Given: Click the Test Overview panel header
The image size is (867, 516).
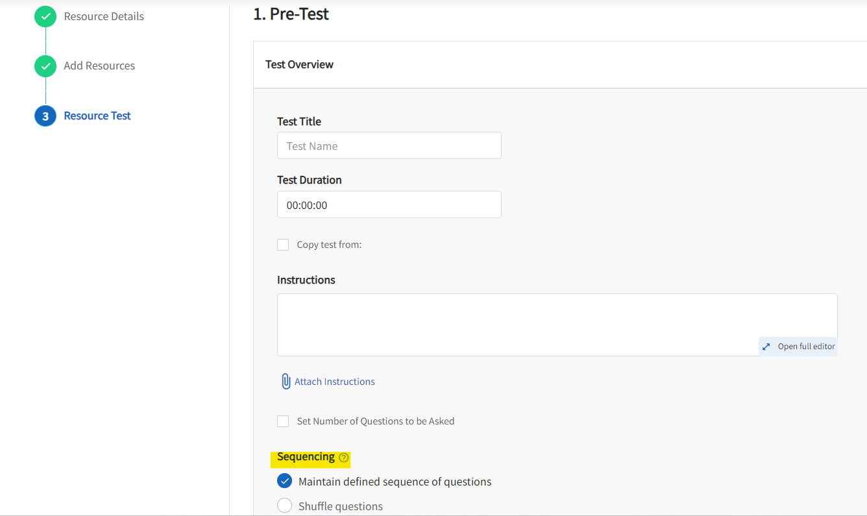Looking at the screenshot, I should 299,64.
